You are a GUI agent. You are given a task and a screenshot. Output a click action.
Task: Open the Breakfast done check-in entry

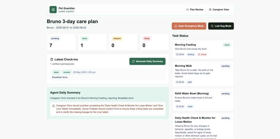click(x=108, y=75)
